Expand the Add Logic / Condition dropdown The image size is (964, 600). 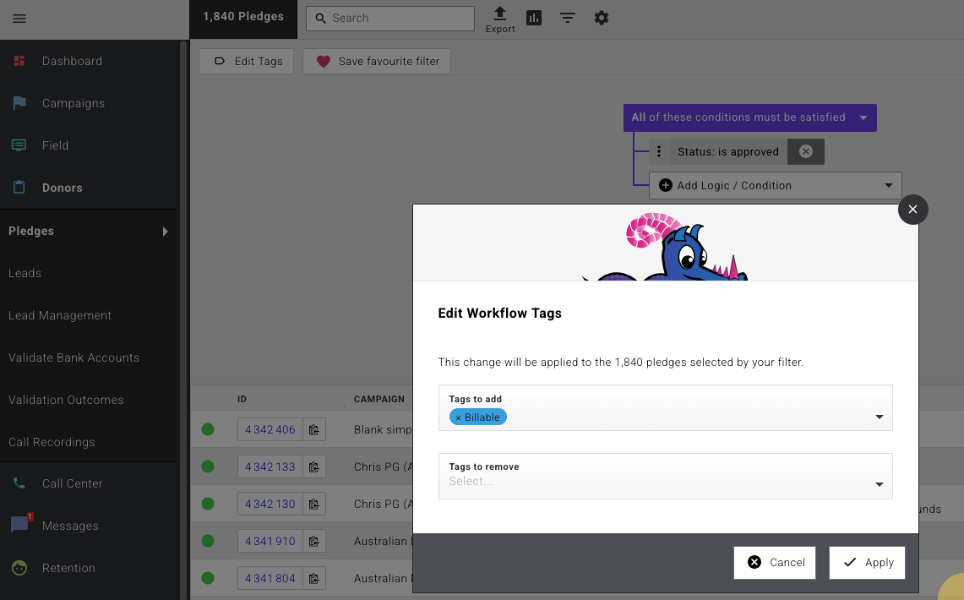[888, 185]
